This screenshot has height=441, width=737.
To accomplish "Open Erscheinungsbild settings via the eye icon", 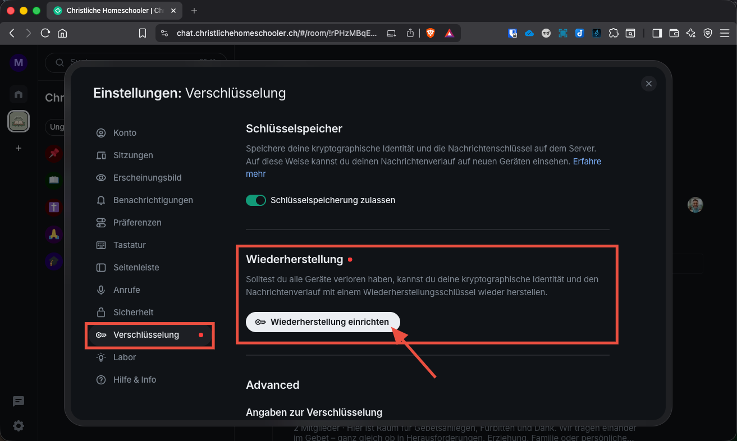I will tap(100, 177).
